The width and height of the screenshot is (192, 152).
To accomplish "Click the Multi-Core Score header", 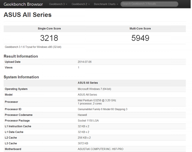I will pyautogui.click(x=140, y=29).
